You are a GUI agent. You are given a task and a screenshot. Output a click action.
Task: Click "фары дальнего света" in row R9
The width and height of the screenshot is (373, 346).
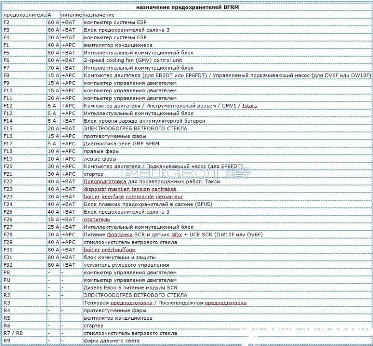point(109,340)
